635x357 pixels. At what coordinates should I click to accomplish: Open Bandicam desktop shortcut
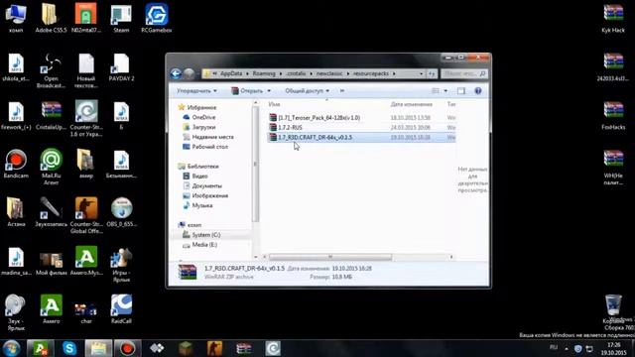(x=16, y=164)
